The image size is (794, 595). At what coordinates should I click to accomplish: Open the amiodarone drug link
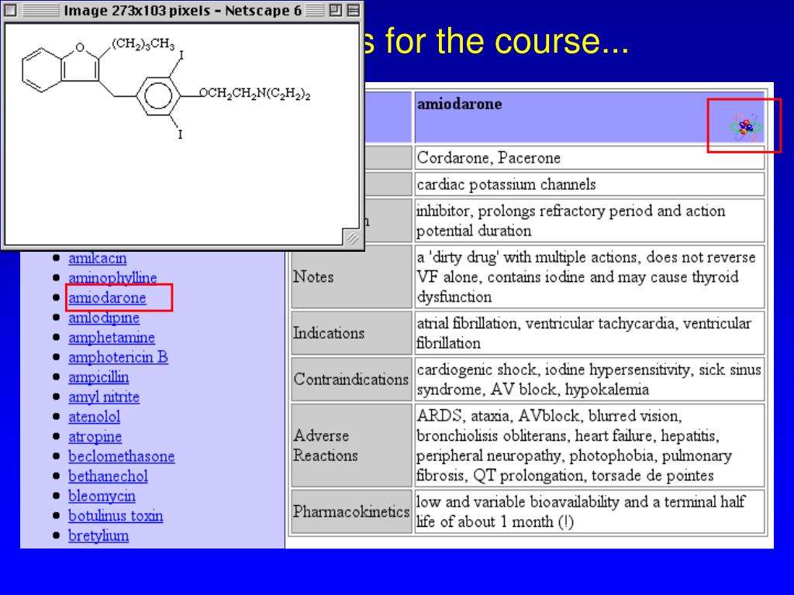point(107,297)
